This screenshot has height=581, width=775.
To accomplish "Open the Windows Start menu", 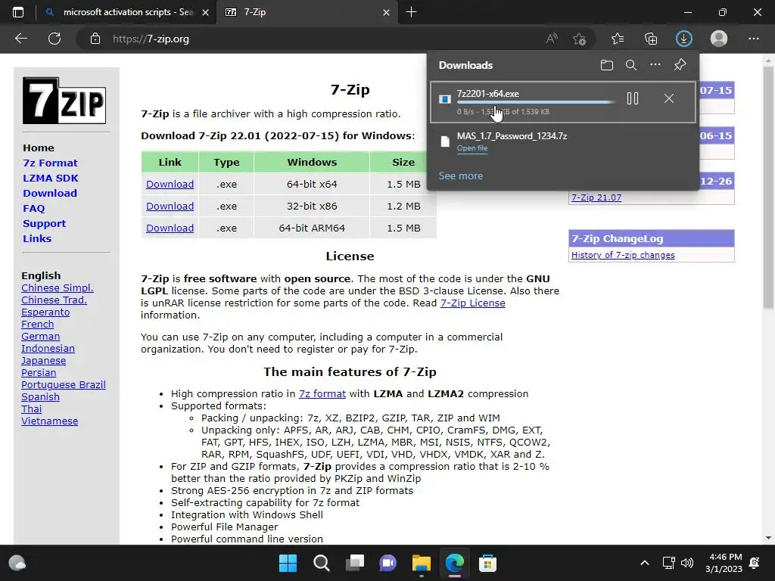I will 288,563.
